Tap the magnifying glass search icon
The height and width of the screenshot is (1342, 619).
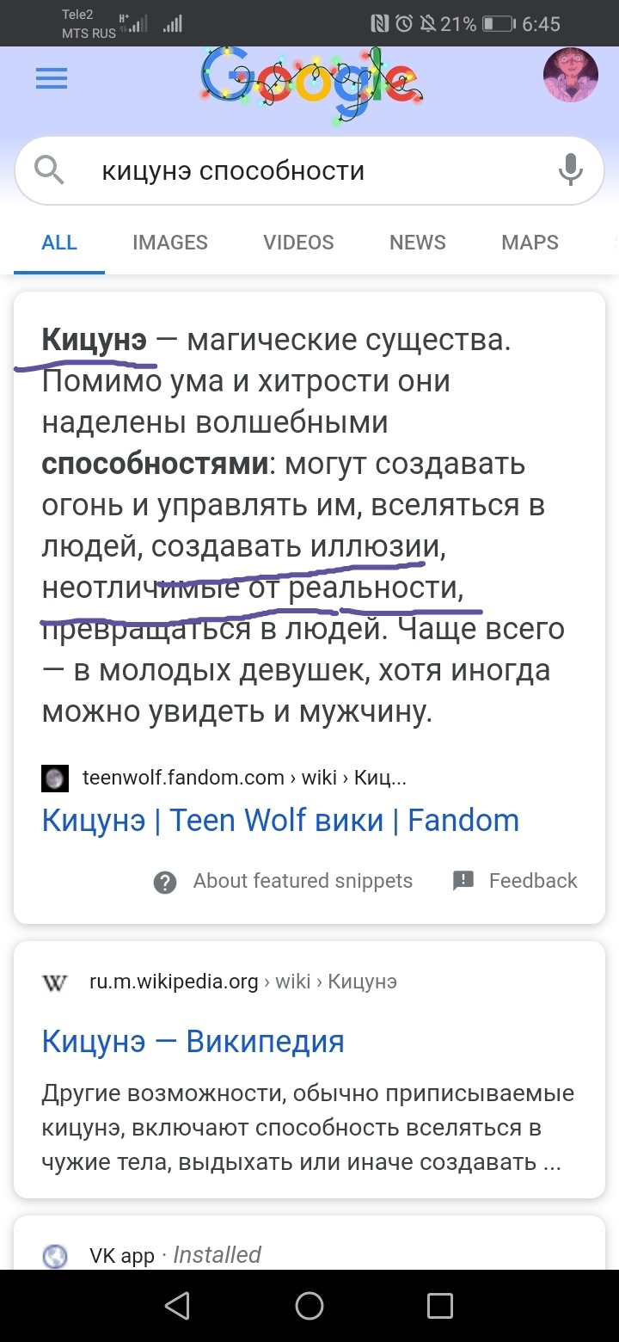point(49,171)
